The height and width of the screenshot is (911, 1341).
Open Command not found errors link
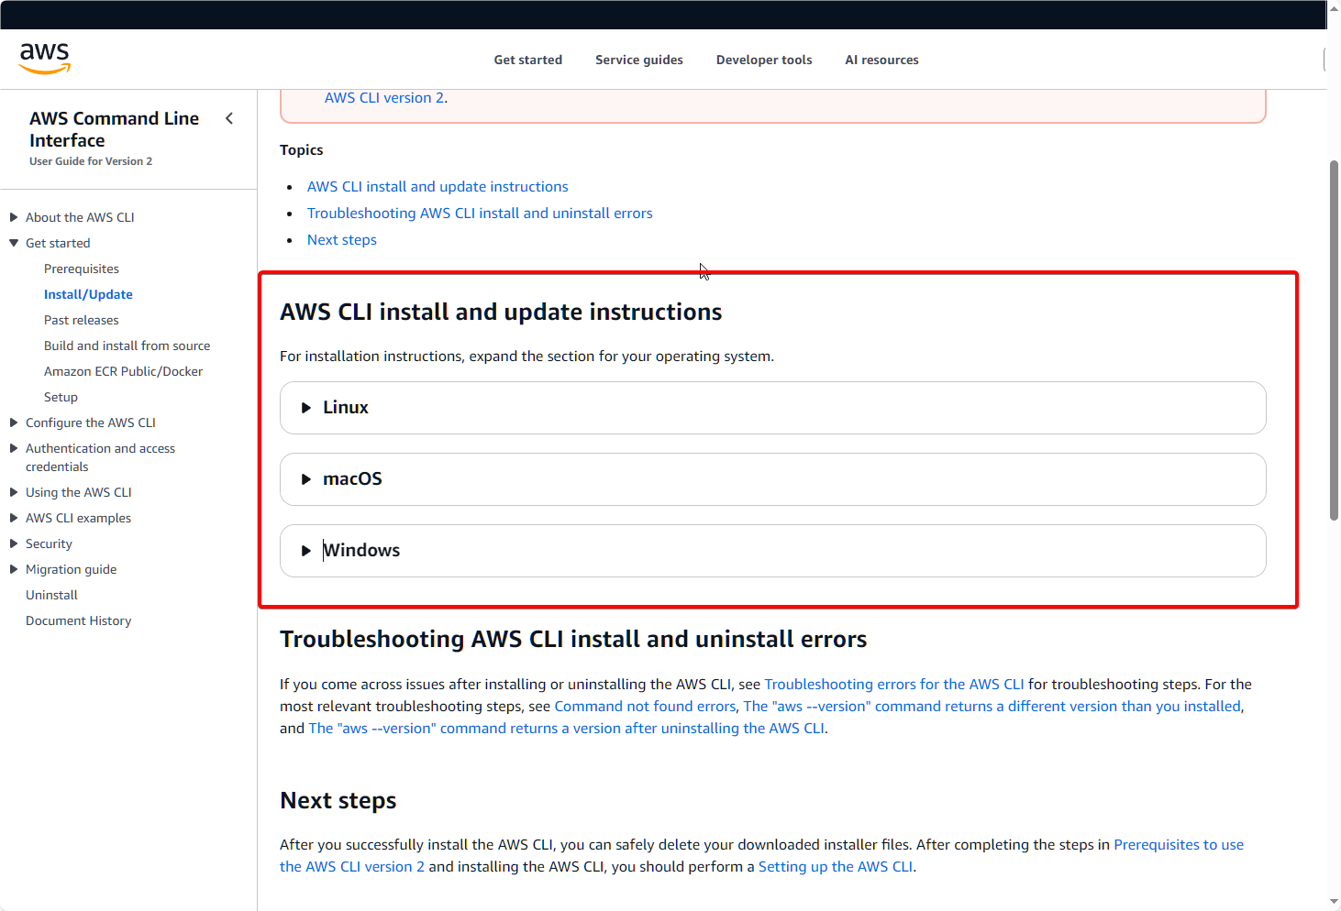click(644, 707)
